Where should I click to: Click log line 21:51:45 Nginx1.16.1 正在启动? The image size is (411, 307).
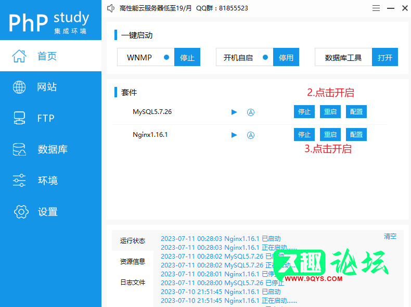pos(229,300)
